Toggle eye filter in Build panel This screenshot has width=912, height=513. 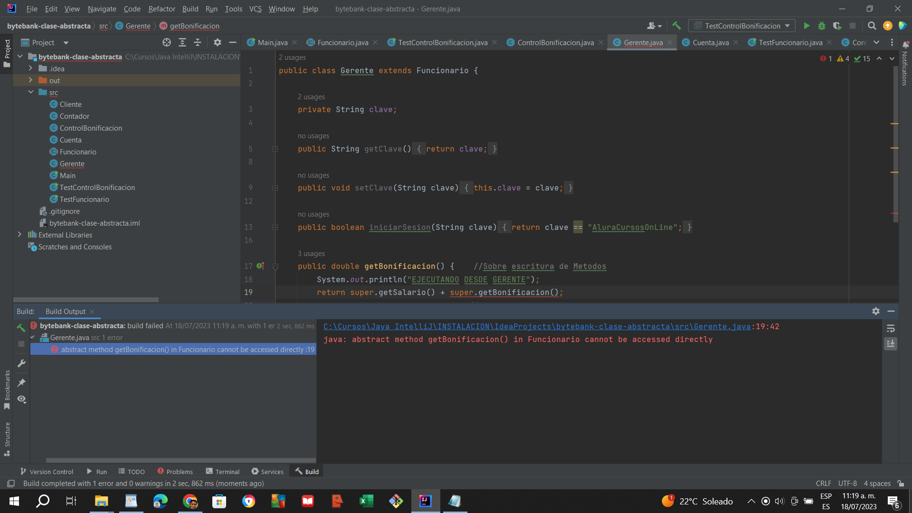tap(21, 399)
